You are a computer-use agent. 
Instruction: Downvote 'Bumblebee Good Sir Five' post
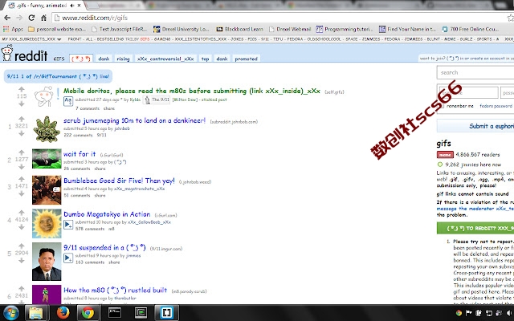click(22, 193)
